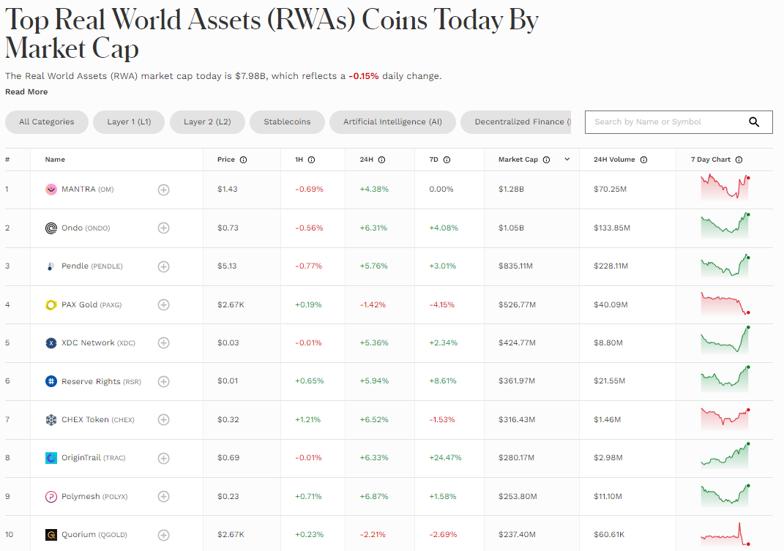Click the 24H column info icon
This screenshot has width=784, height=551.
pyautogui.click(x=381, y=160)
